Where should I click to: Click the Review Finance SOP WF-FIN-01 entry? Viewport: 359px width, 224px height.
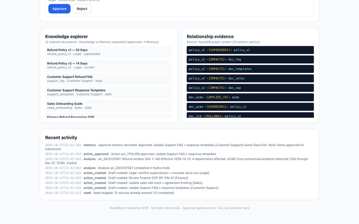click(x=117, y=178)
